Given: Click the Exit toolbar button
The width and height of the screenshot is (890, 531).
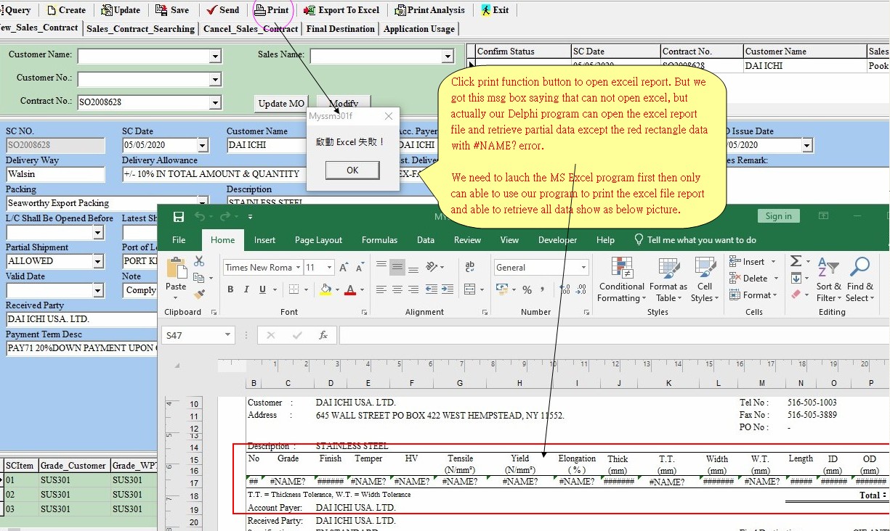Looking at the screenshot, I should [x=495, y=10].
